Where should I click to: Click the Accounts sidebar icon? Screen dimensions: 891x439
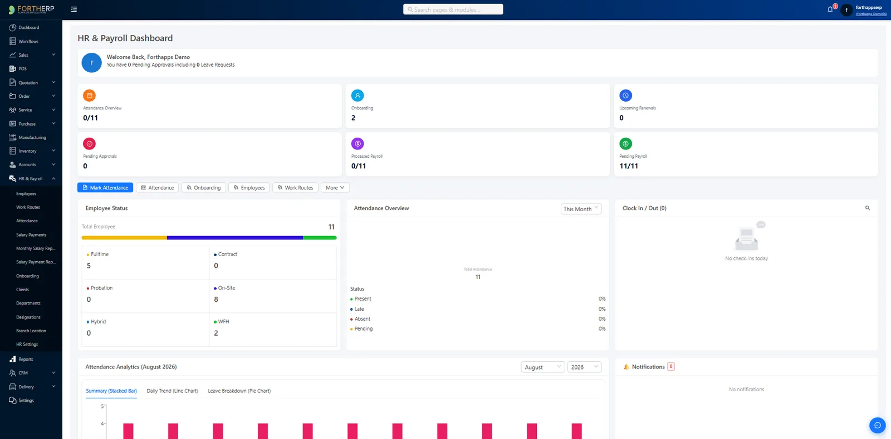(12, 164)
